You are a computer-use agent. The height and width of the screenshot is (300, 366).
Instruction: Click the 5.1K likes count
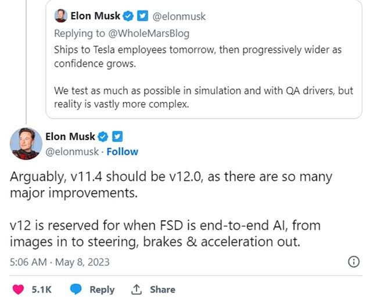coord(41,289)
